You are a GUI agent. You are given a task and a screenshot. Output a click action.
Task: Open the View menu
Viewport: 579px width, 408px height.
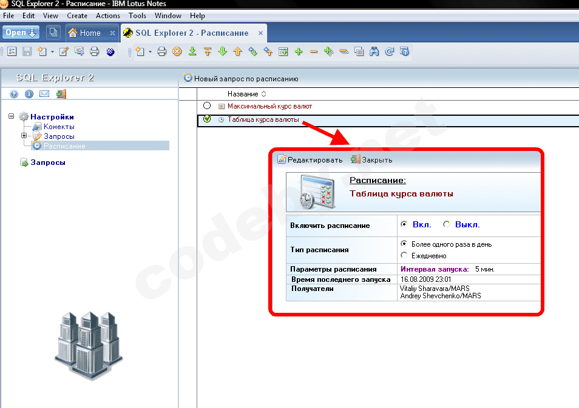50,16
